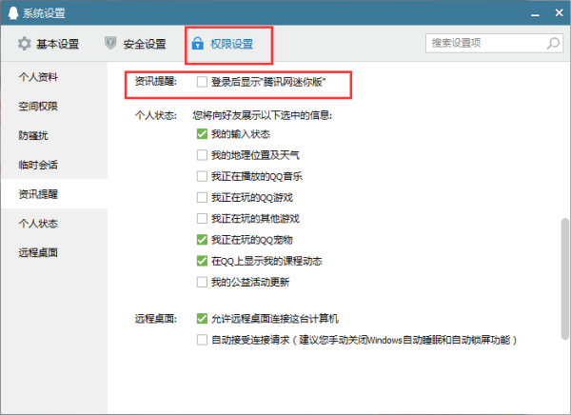The height and width of the screenshot is (415, 571).
Task: Click the shield icon for 安全设置
Action: coord(110,44)
